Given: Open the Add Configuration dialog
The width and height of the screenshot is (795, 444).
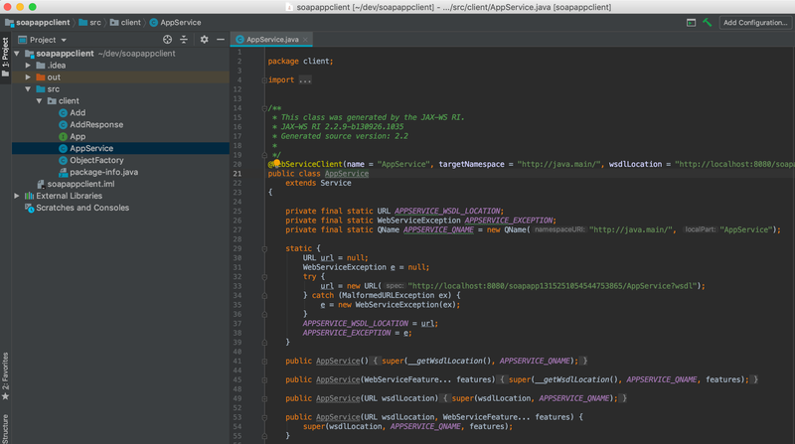Looking at the screenshot, I should click(755, 22).
